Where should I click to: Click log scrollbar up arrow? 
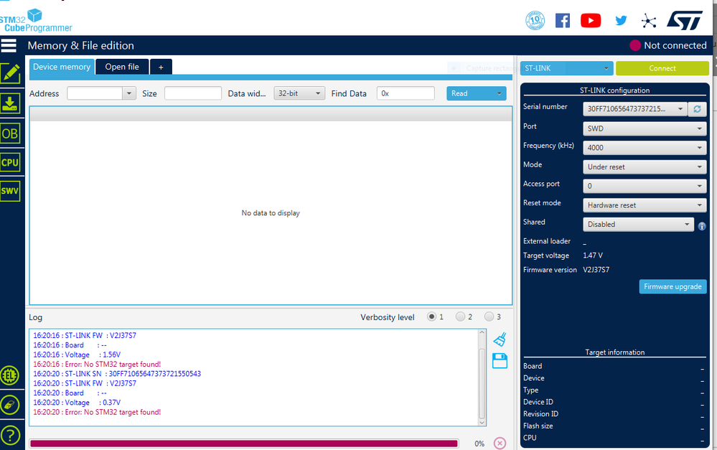[482, 332]
